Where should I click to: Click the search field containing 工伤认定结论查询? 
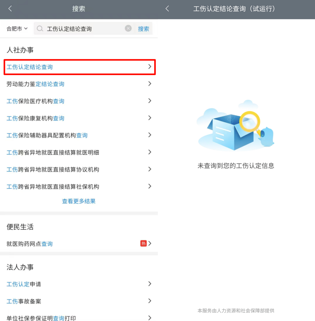84,28
